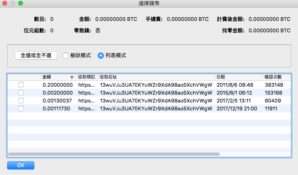
Task: Sort by the 收款位址 column header
Action: point(156,77)
